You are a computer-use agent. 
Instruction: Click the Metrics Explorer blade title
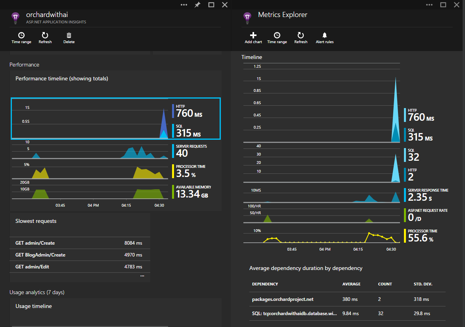(x=283, y=15)
